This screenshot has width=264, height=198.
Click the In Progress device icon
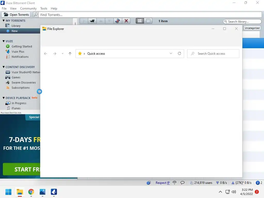click(8, 103)
